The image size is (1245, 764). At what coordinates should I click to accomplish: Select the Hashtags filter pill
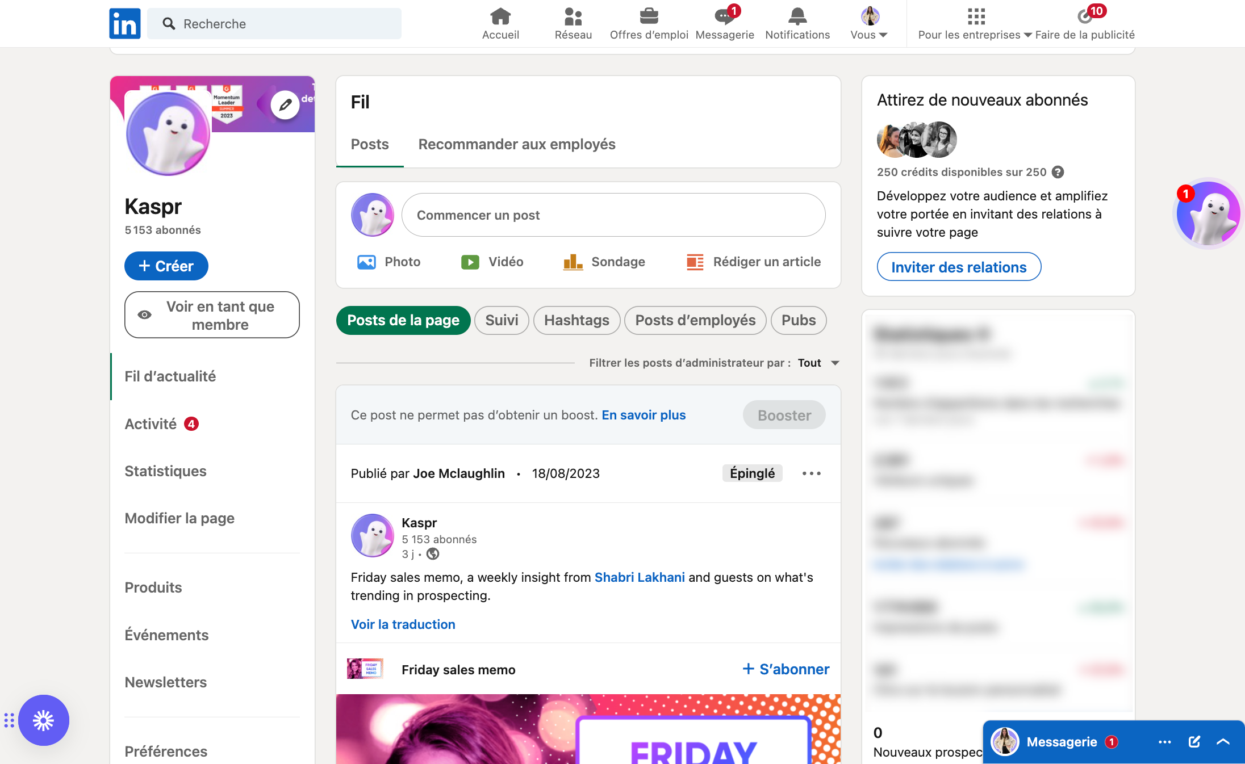576,320
